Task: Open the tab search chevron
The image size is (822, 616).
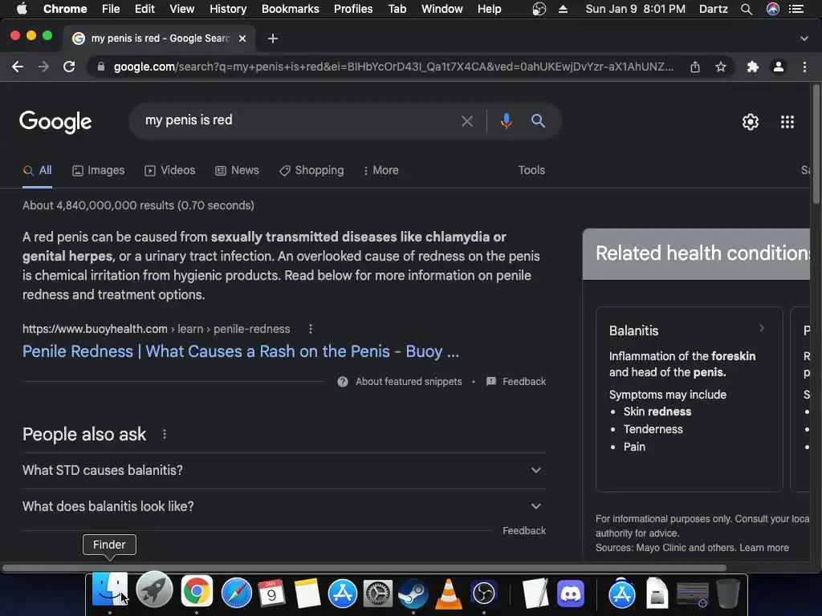Action: coord(804,38)
